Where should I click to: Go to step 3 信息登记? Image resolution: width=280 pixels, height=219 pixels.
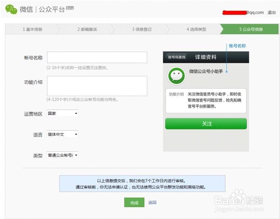click(142, 29)
